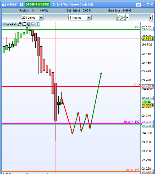This screenshot has width=155, height=174.
Task: Select the 'Haut (J, Pré)' line label
Action: click(x=132, y=170)
